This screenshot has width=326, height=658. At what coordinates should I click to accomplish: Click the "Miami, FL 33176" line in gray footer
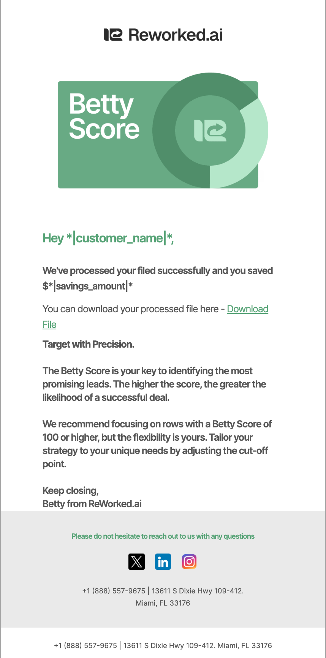(163, 603)
